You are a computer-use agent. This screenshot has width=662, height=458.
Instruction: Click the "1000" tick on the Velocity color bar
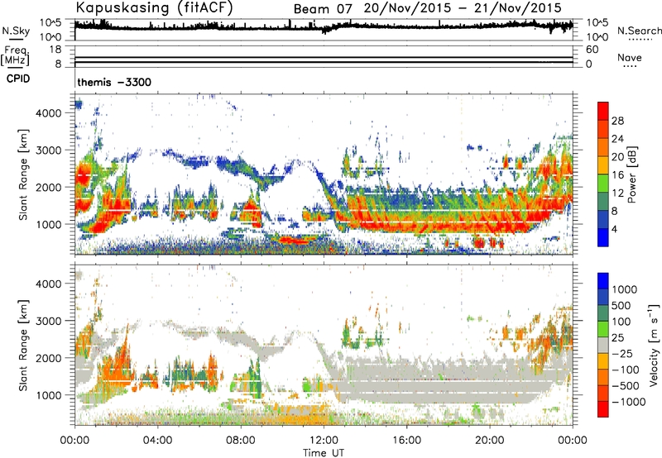pos(624,289)
